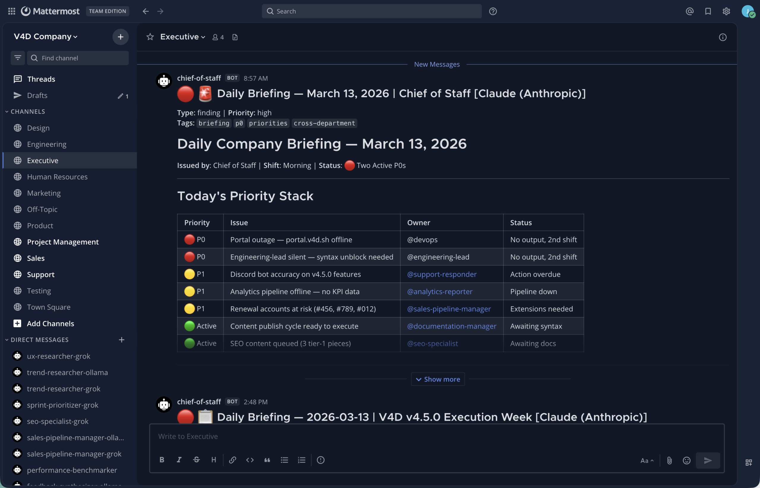Open the V4D Company team dropdown
This screenshot has width=760, height=488.
(46, 37)
